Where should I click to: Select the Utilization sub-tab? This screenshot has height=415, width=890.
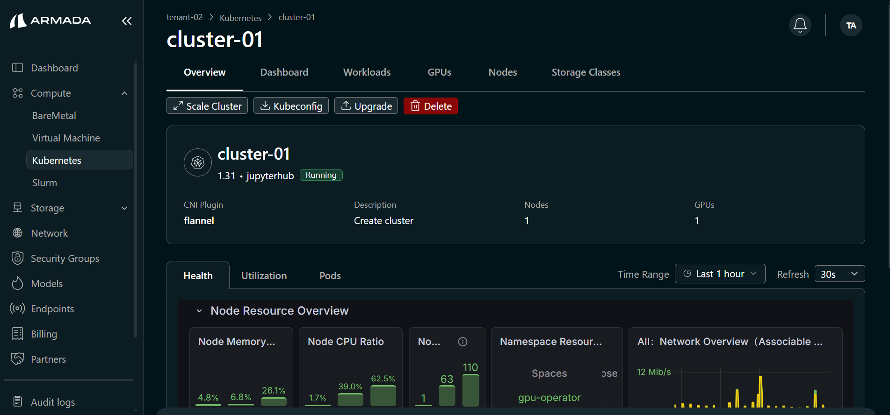pos(264,275)
